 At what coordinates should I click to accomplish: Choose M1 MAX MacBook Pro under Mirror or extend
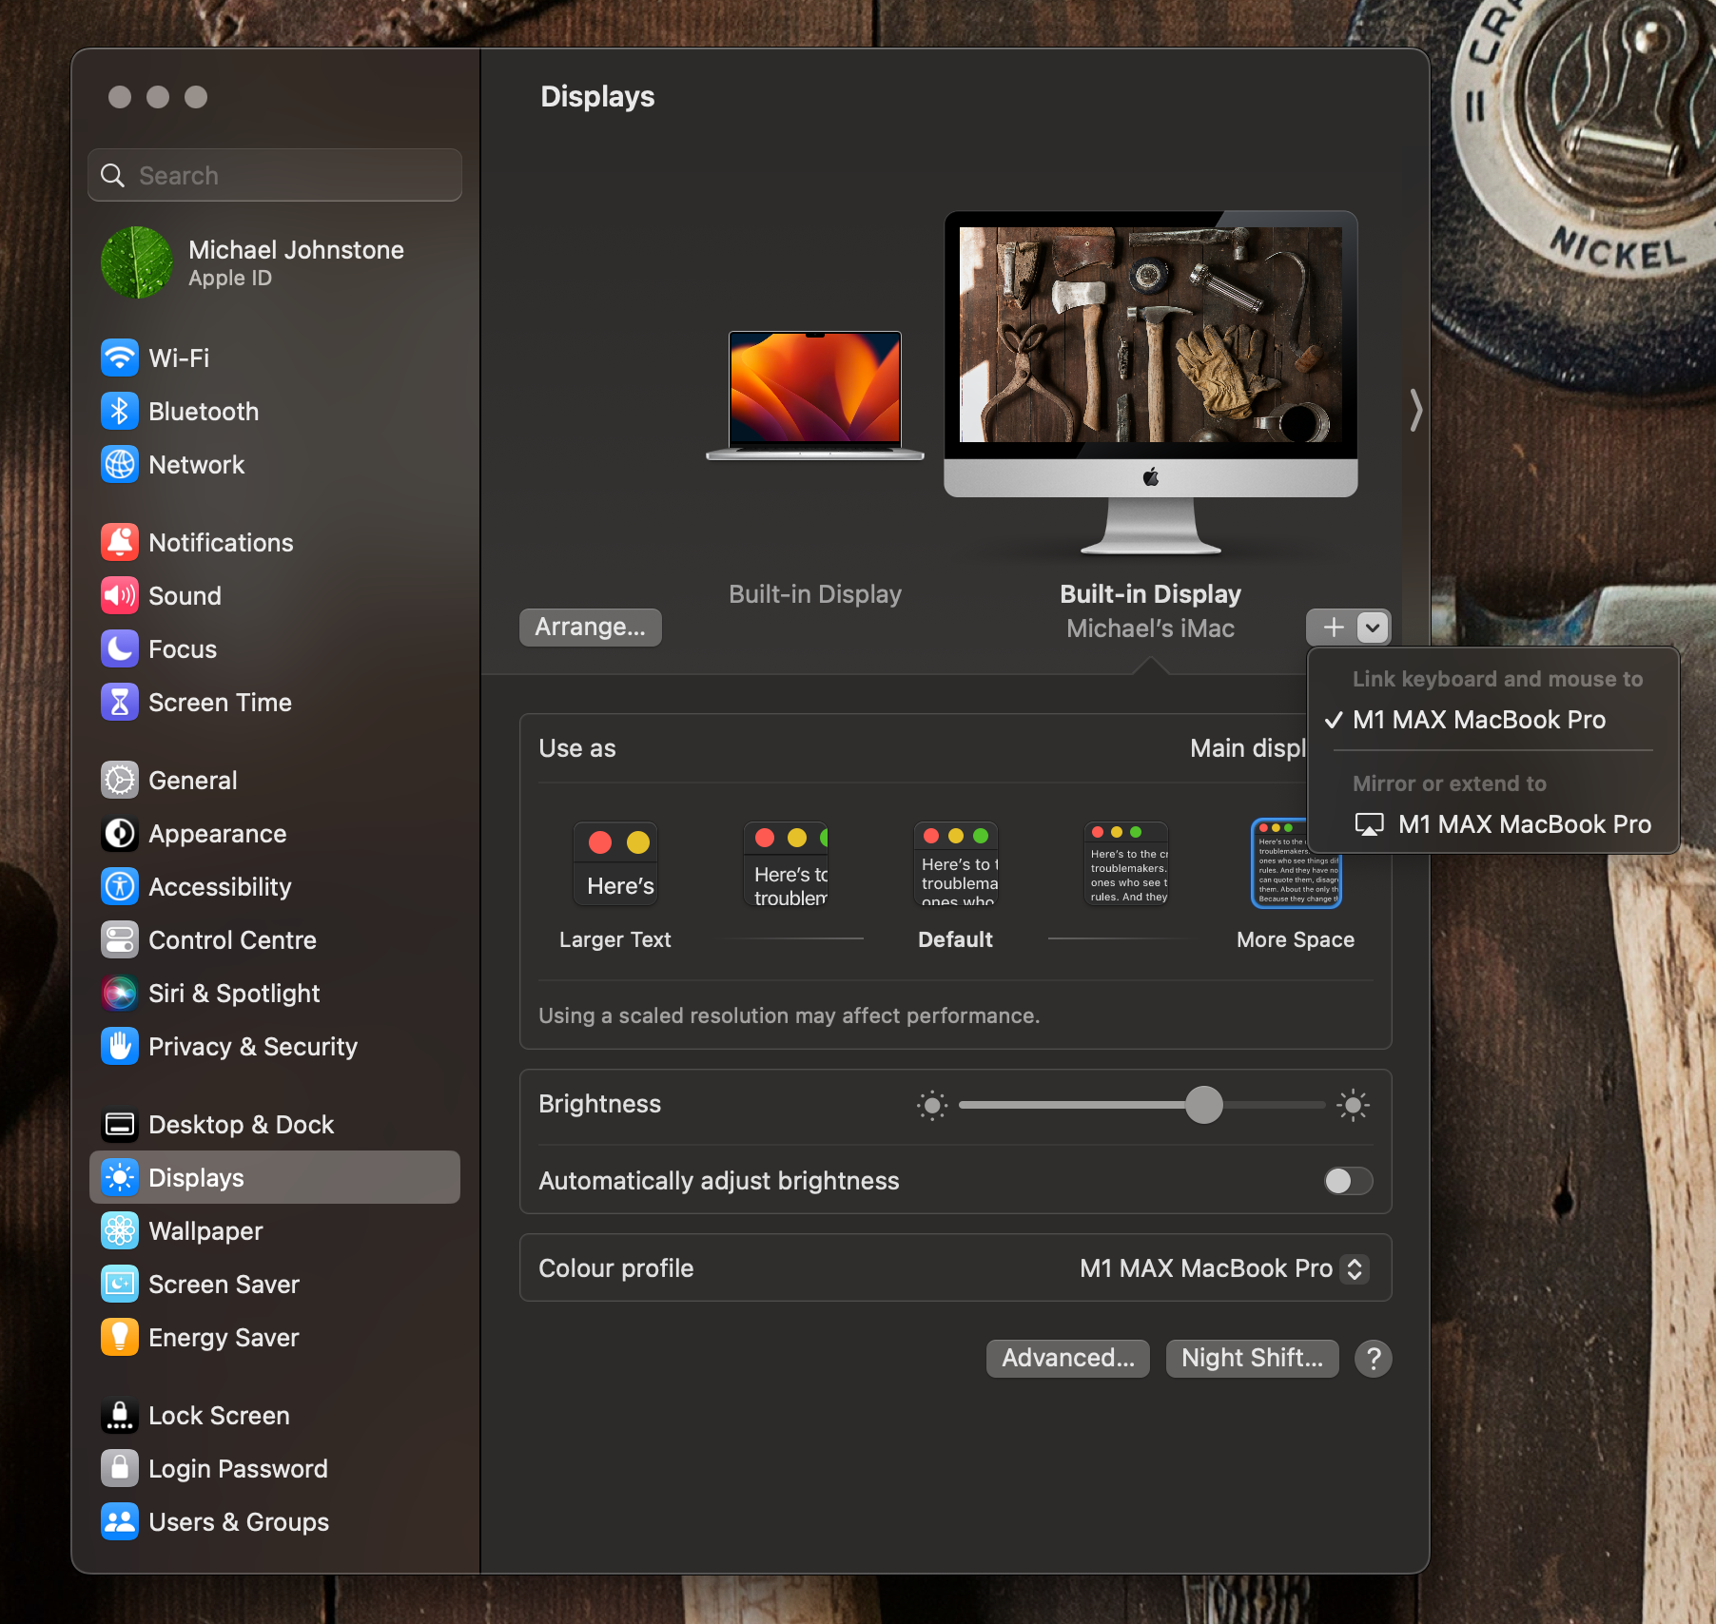[1503, 824]
